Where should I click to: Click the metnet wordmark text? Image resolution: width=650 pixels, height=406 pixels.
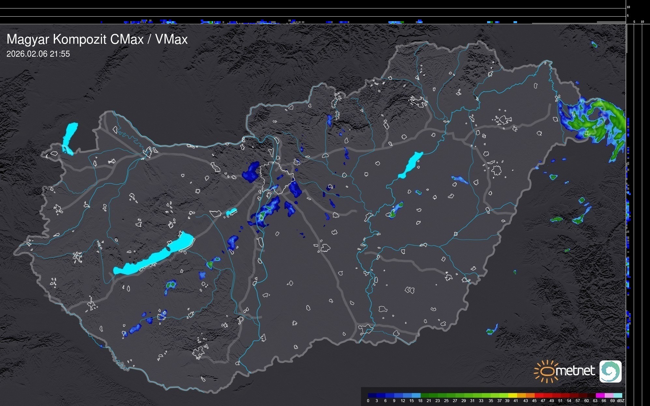575,371
